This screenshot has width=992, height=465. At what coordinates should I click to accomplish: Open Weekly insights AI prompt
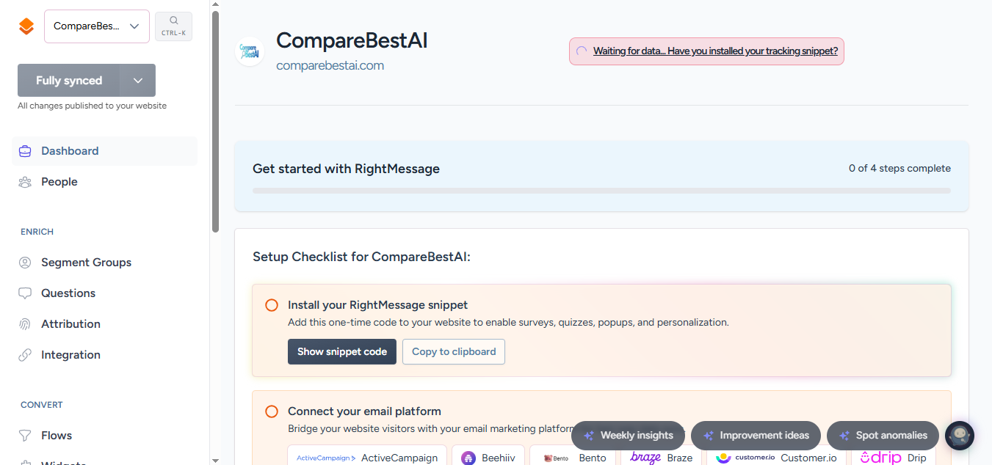coord(628,436)
